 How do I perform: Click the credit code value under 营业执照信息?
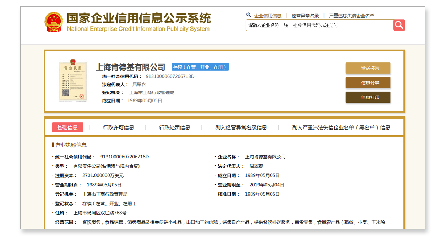pyautogui.click(x=125, y=157)
